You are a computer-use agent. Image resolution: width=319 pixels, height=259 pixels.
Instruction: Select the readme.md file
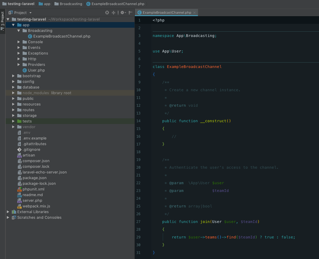(x=32, y=195)
